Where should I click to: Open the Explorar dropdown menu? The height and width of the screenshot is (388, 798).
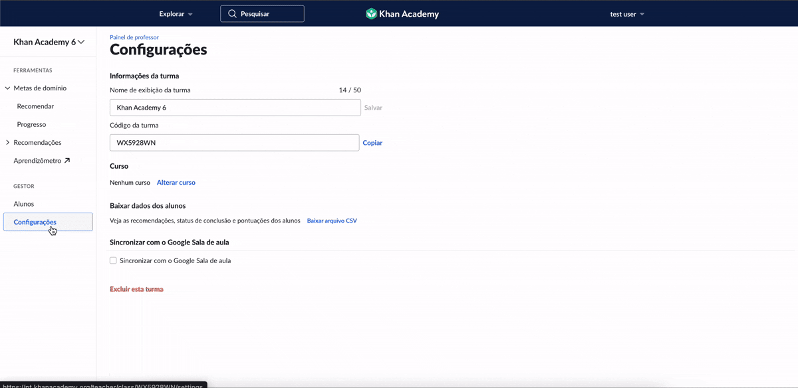(x=176, y=14)
